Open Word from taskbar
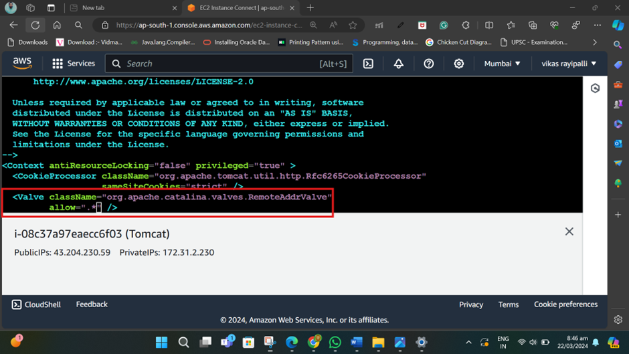The width and height of the screenshot is (629, 354). pyautogui.click(x=356, y=343)
